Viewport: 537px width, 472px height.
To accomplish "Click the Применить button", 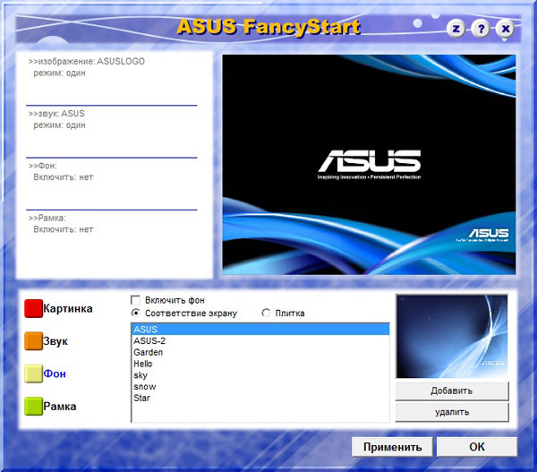I will coord(392,446).
